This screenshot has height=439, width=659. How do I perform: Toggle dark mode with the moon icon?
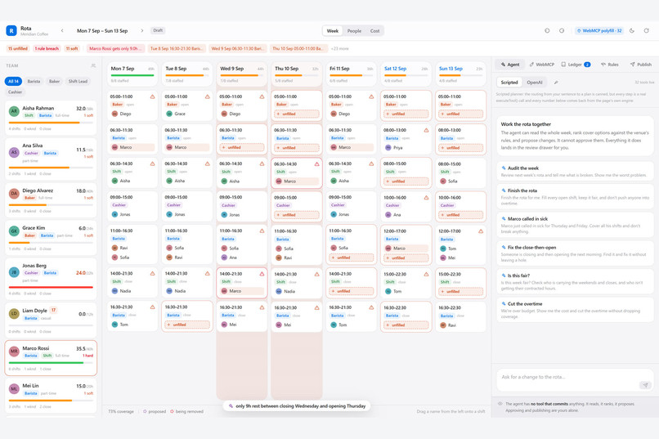[632, 31]
